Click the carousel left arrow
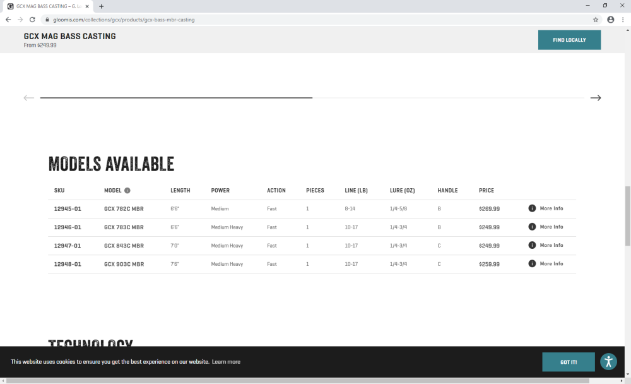This screenshot has width=631, height=384. tap(28, 98)
